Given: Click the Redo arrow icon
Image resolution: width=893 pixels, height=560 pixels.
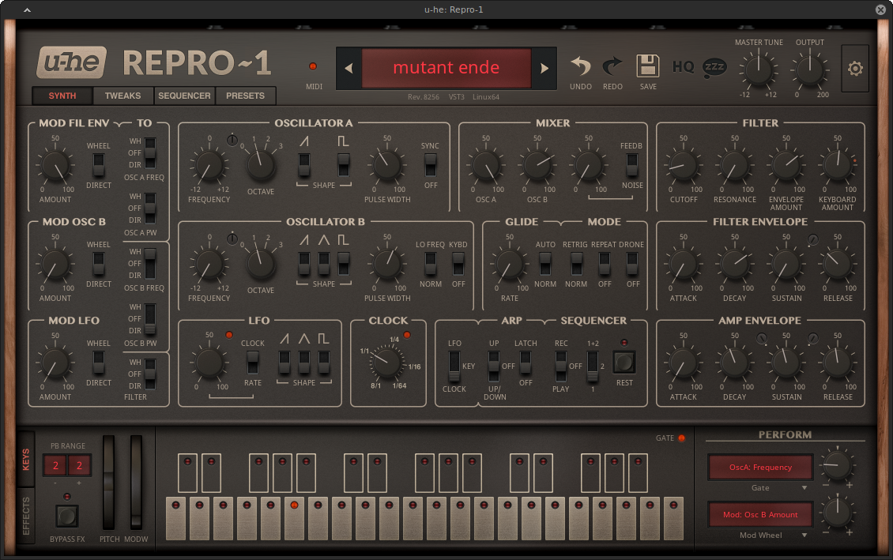Looking at the screenshot, I should coord(612,66).
